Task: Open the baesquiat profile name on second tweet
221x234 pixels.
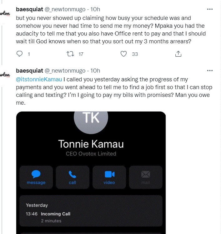Action: click(29, 71)
